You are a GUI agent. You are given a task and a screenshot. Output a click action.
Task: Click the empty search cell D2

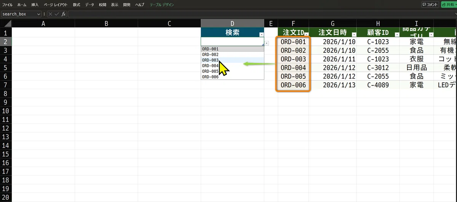click(232, 41)
